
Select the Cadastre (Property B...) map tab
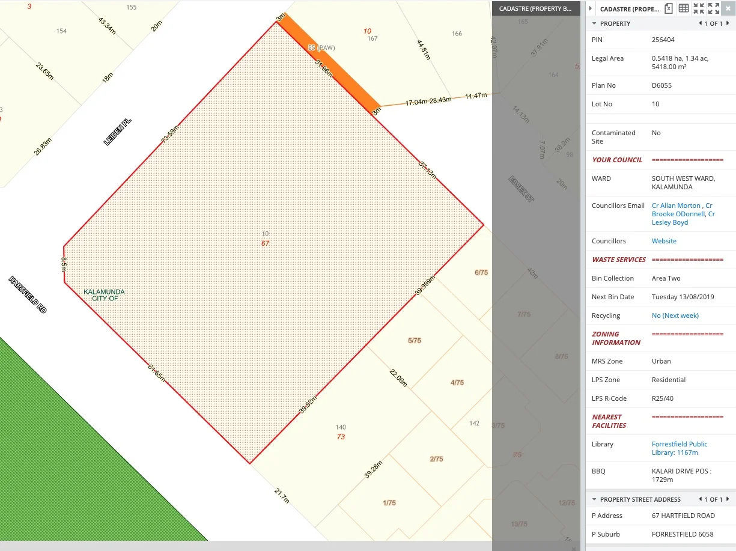[535, 8]
